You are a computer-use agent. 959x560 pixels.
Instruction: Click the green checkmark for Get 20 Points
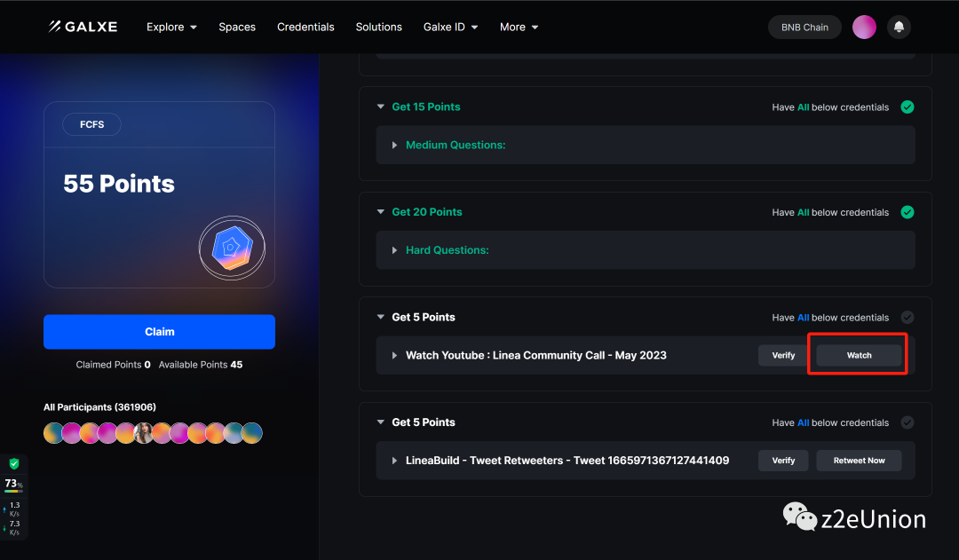tap(907, 212)
